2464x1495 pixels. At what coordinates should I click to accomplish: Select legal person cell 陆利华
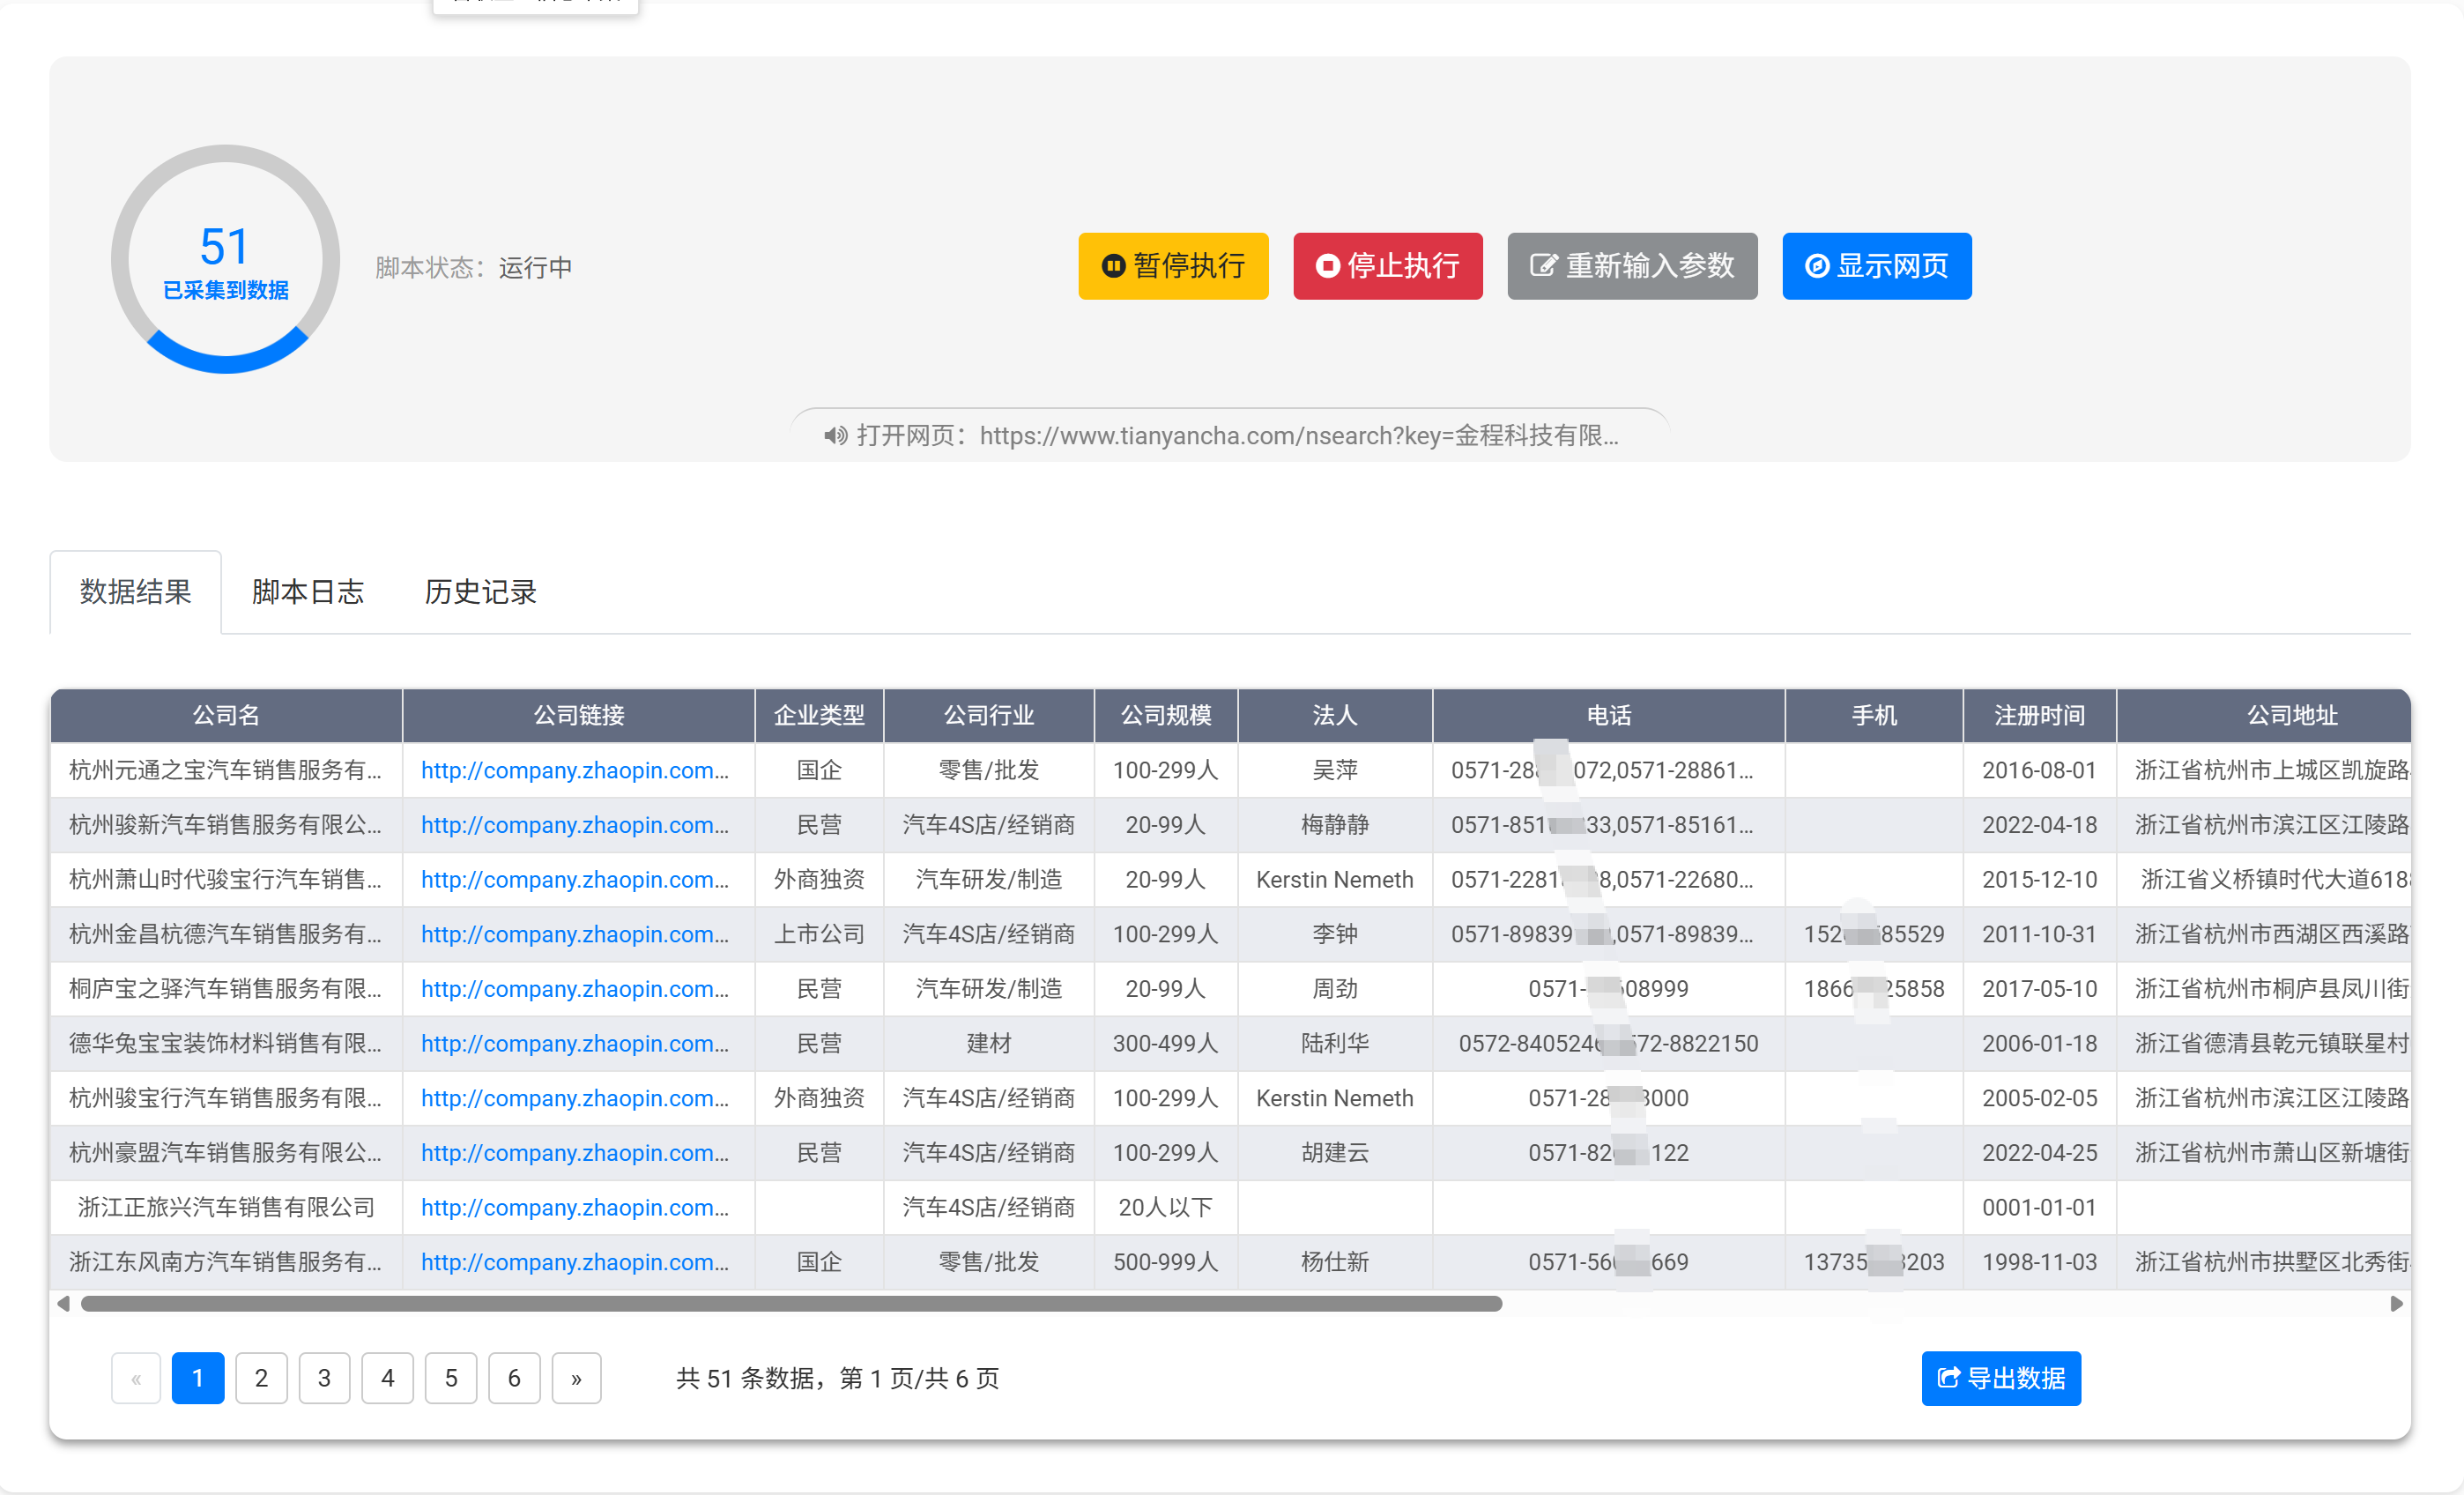pyautogui.click(x=1335, y=1043)
